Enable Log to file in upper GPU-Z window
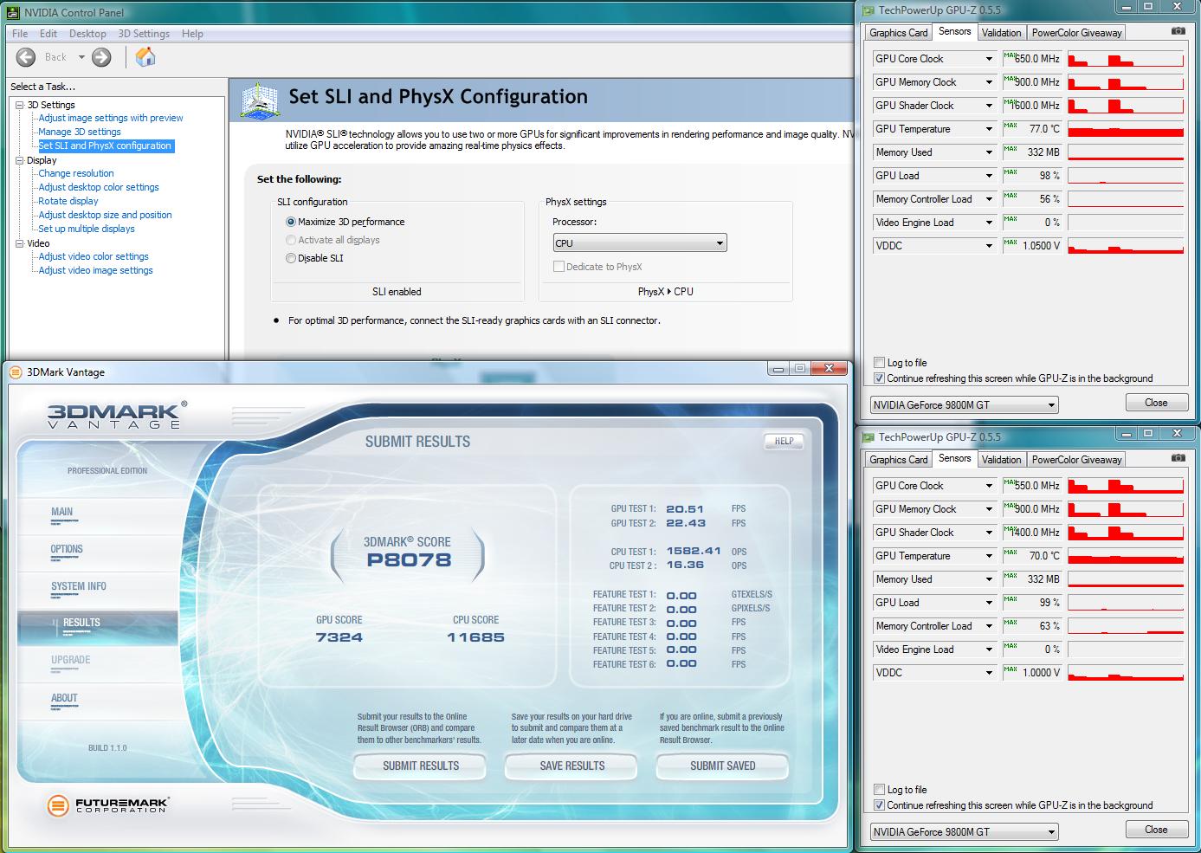1201x853 pixels. tap(880, 363)
